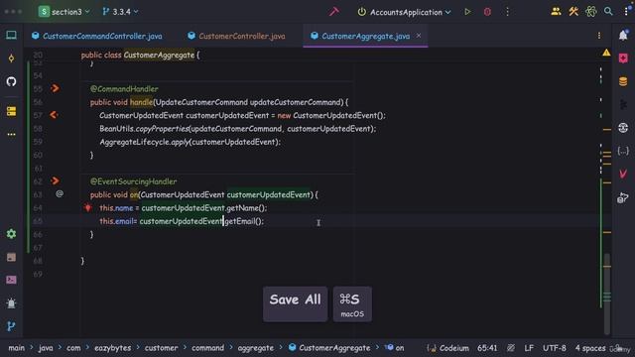Open the UTF-8 encoding selector

(555, 348)
